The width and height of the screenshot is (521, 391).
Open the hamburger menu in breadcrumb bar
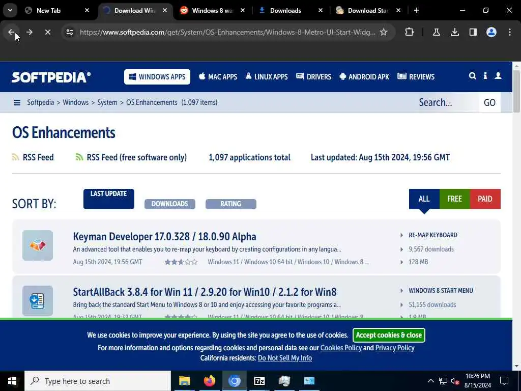(x=17, y=103)
